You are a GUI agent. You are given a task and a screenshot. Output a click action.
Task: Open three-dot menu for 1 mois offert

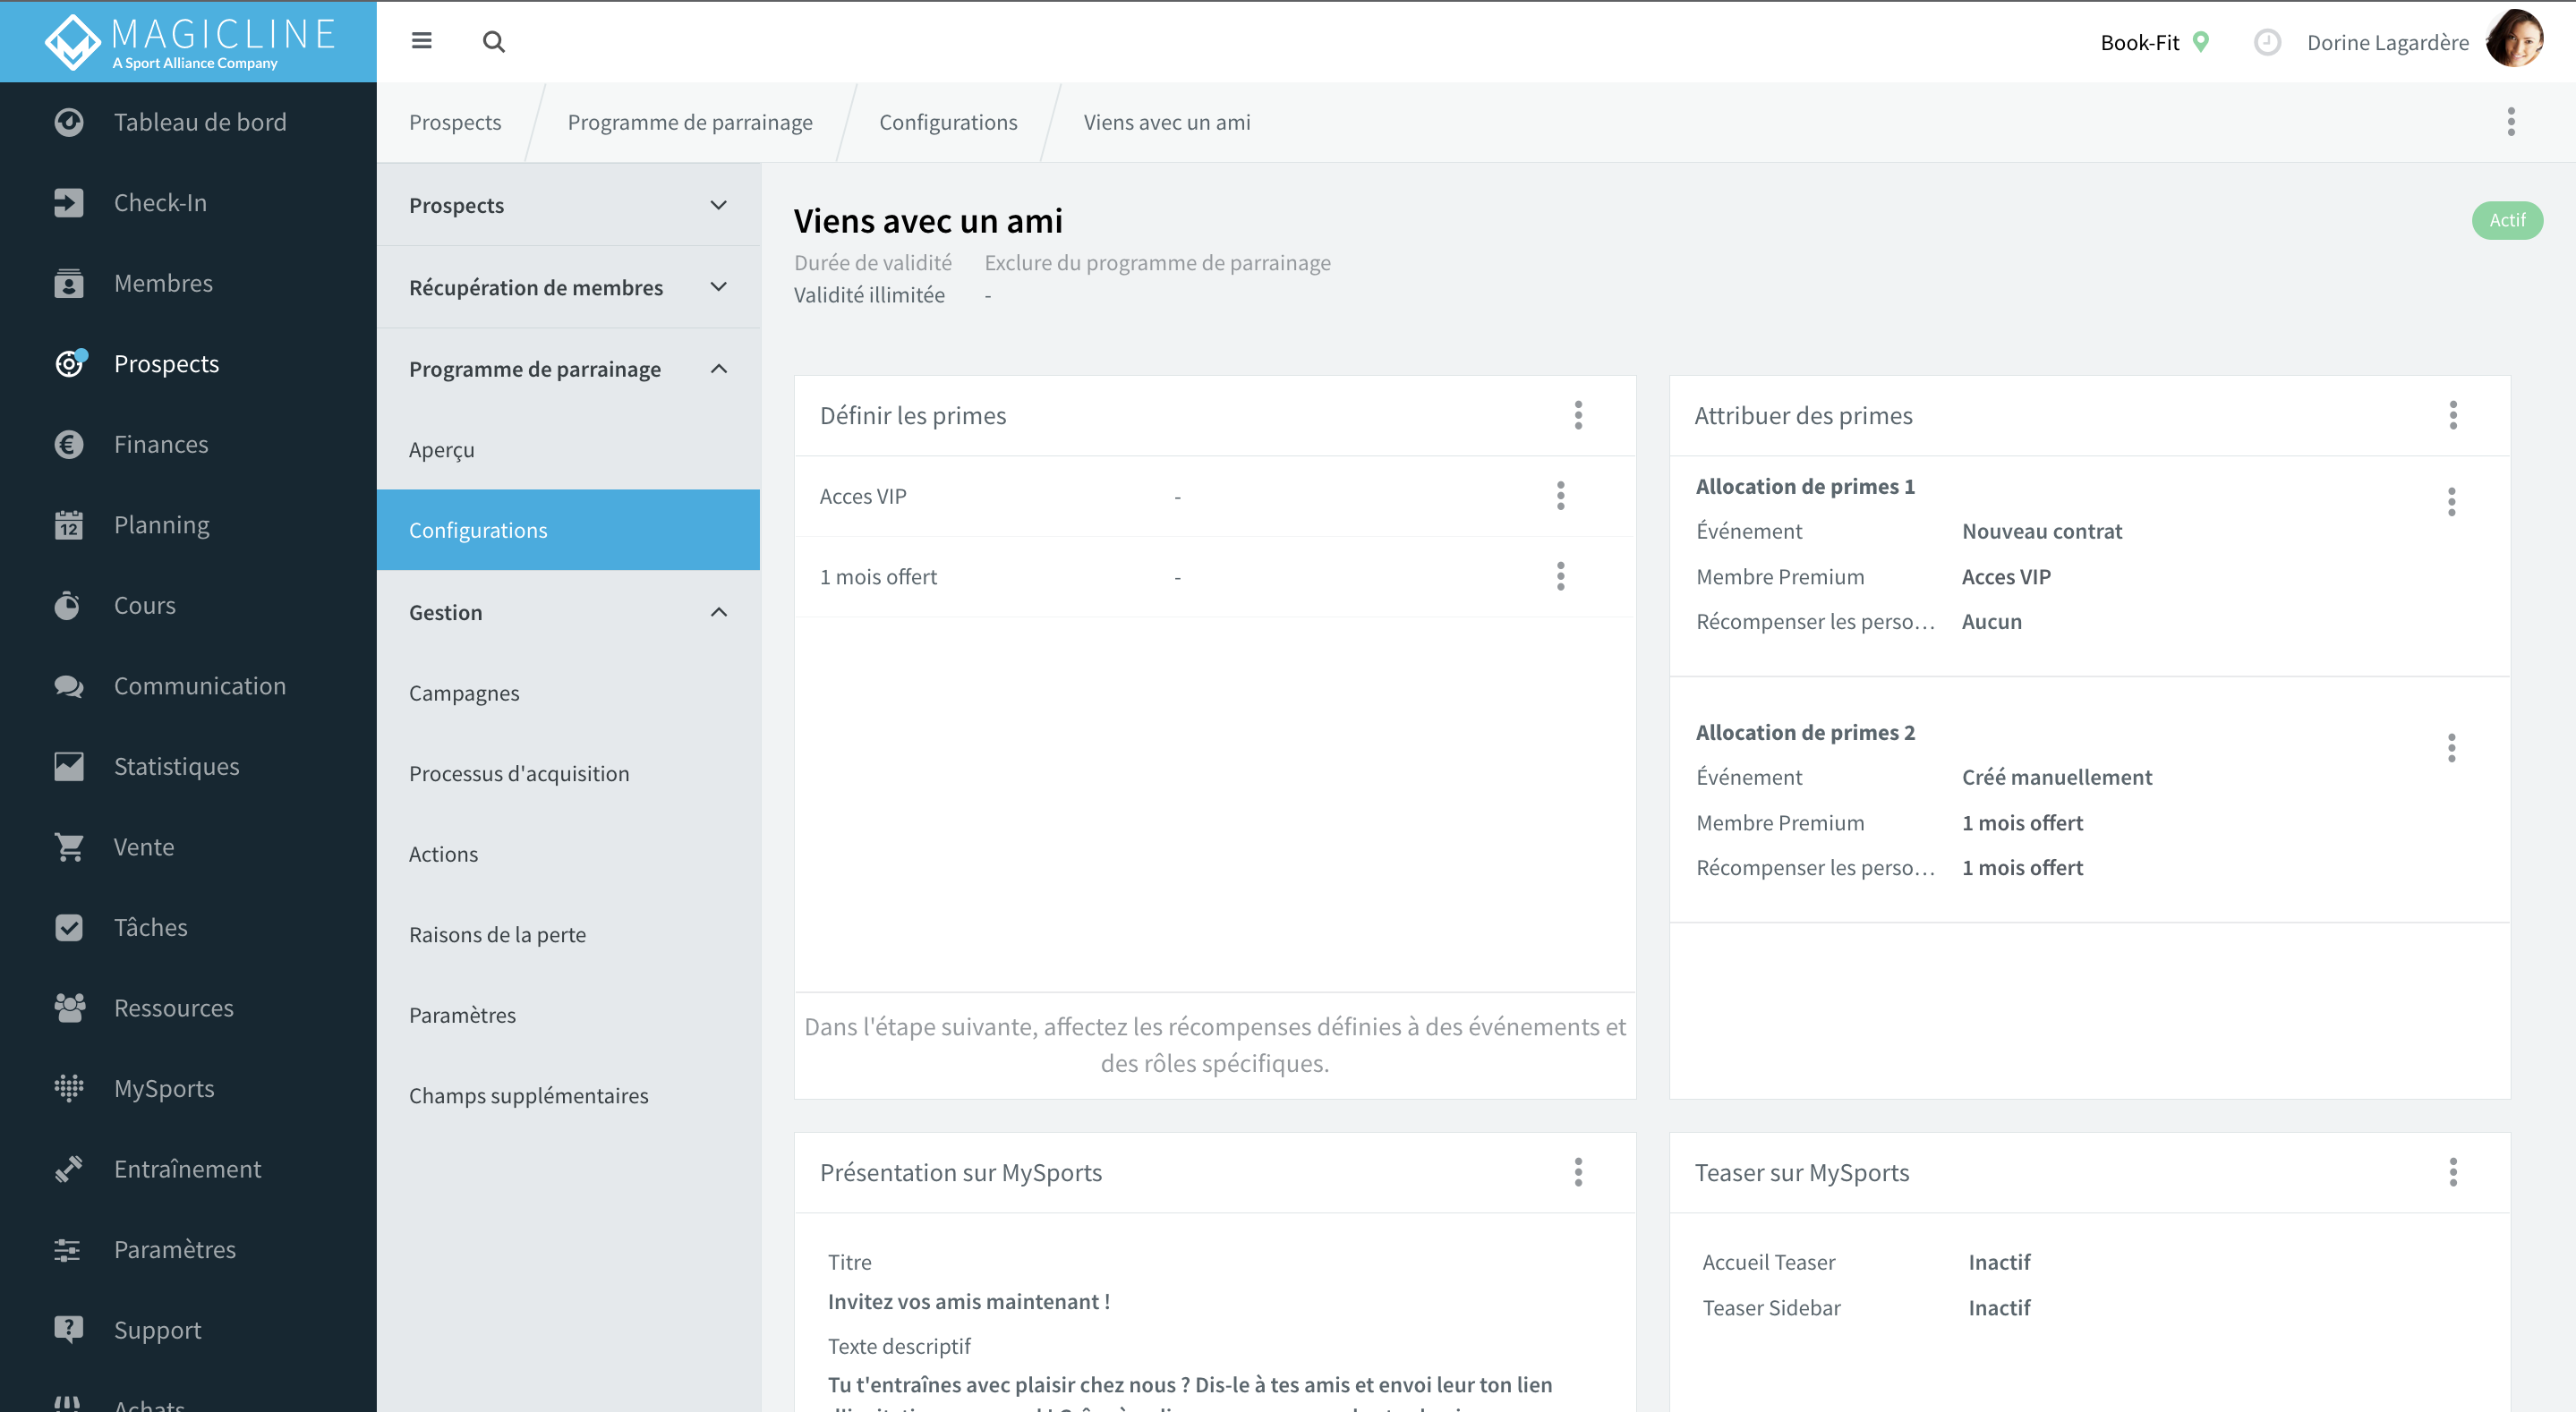point(1560,576)
